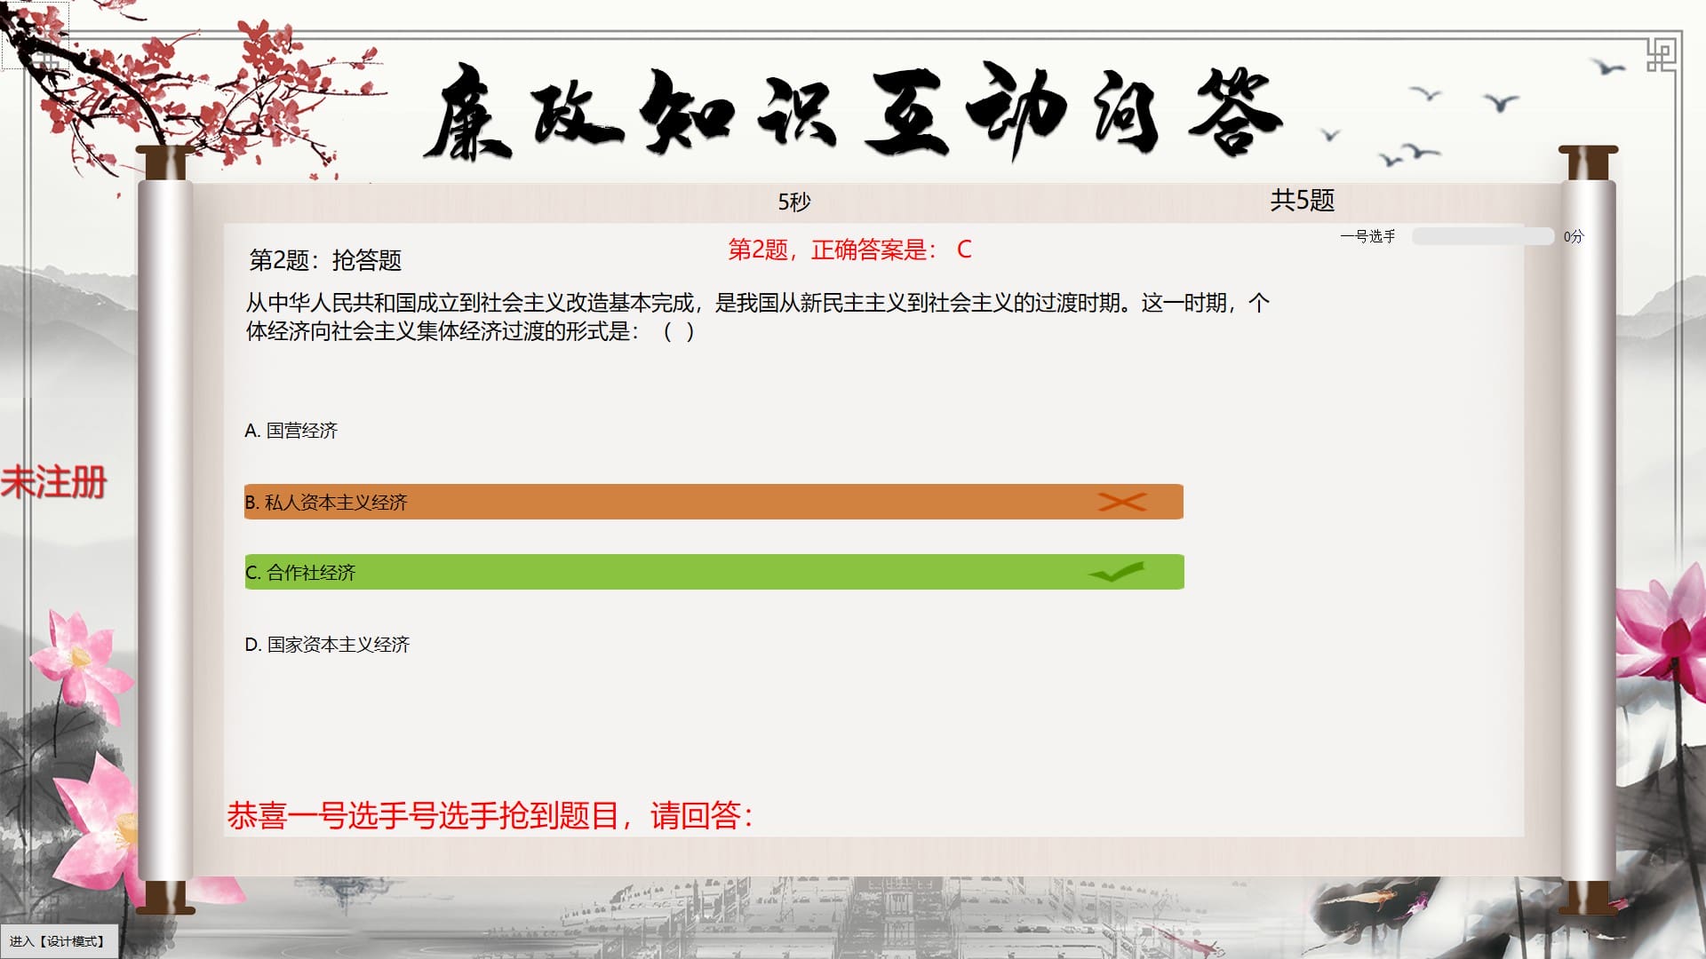Choose answer C 合作社经济
The height and width of the screenshot is (959, 1706).
coord(302,573)
